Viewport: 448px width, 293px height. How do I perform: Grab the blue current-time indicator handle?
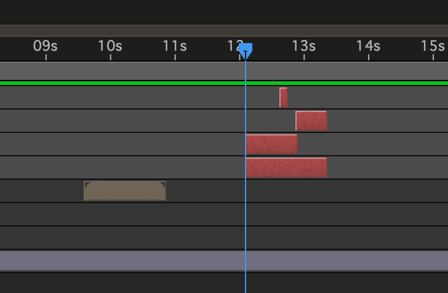click(246, 50)
